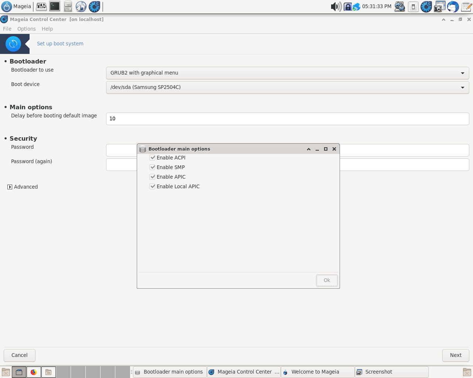473x378 pixels.
Task: Switch to Screenshot taskbar entry
Action: (391, 372)
